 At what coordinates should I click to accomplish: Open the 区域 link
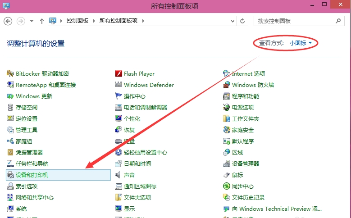pyautogui.click(x=237, y=153)
